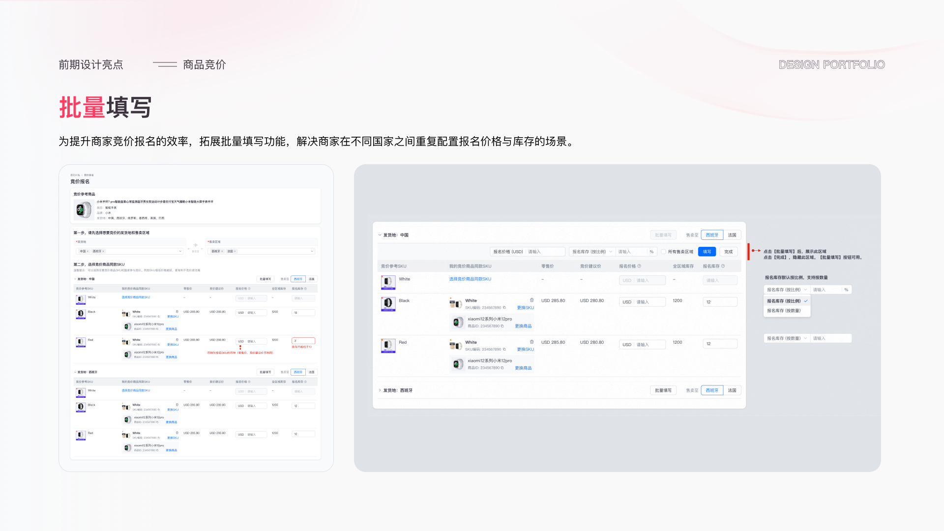Click the disabled 批量填写 button in the 中国 header

tap(663, 235)
